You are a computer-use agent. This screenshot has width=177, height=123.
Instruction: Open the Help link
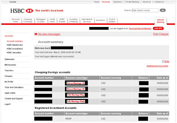coord(166,61)
